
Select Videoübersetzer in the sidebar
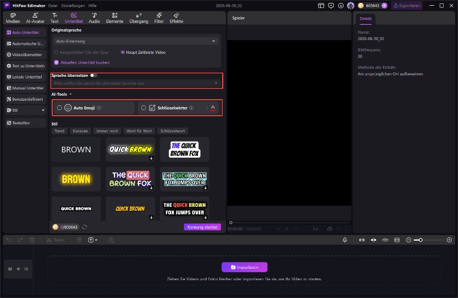[x=26, y=54]
